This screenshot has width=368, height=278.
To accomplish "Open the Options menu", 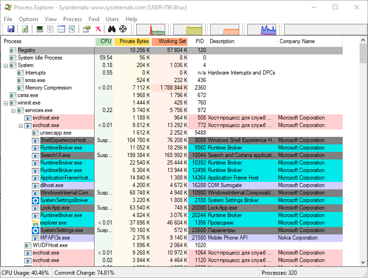I will 29,19.
